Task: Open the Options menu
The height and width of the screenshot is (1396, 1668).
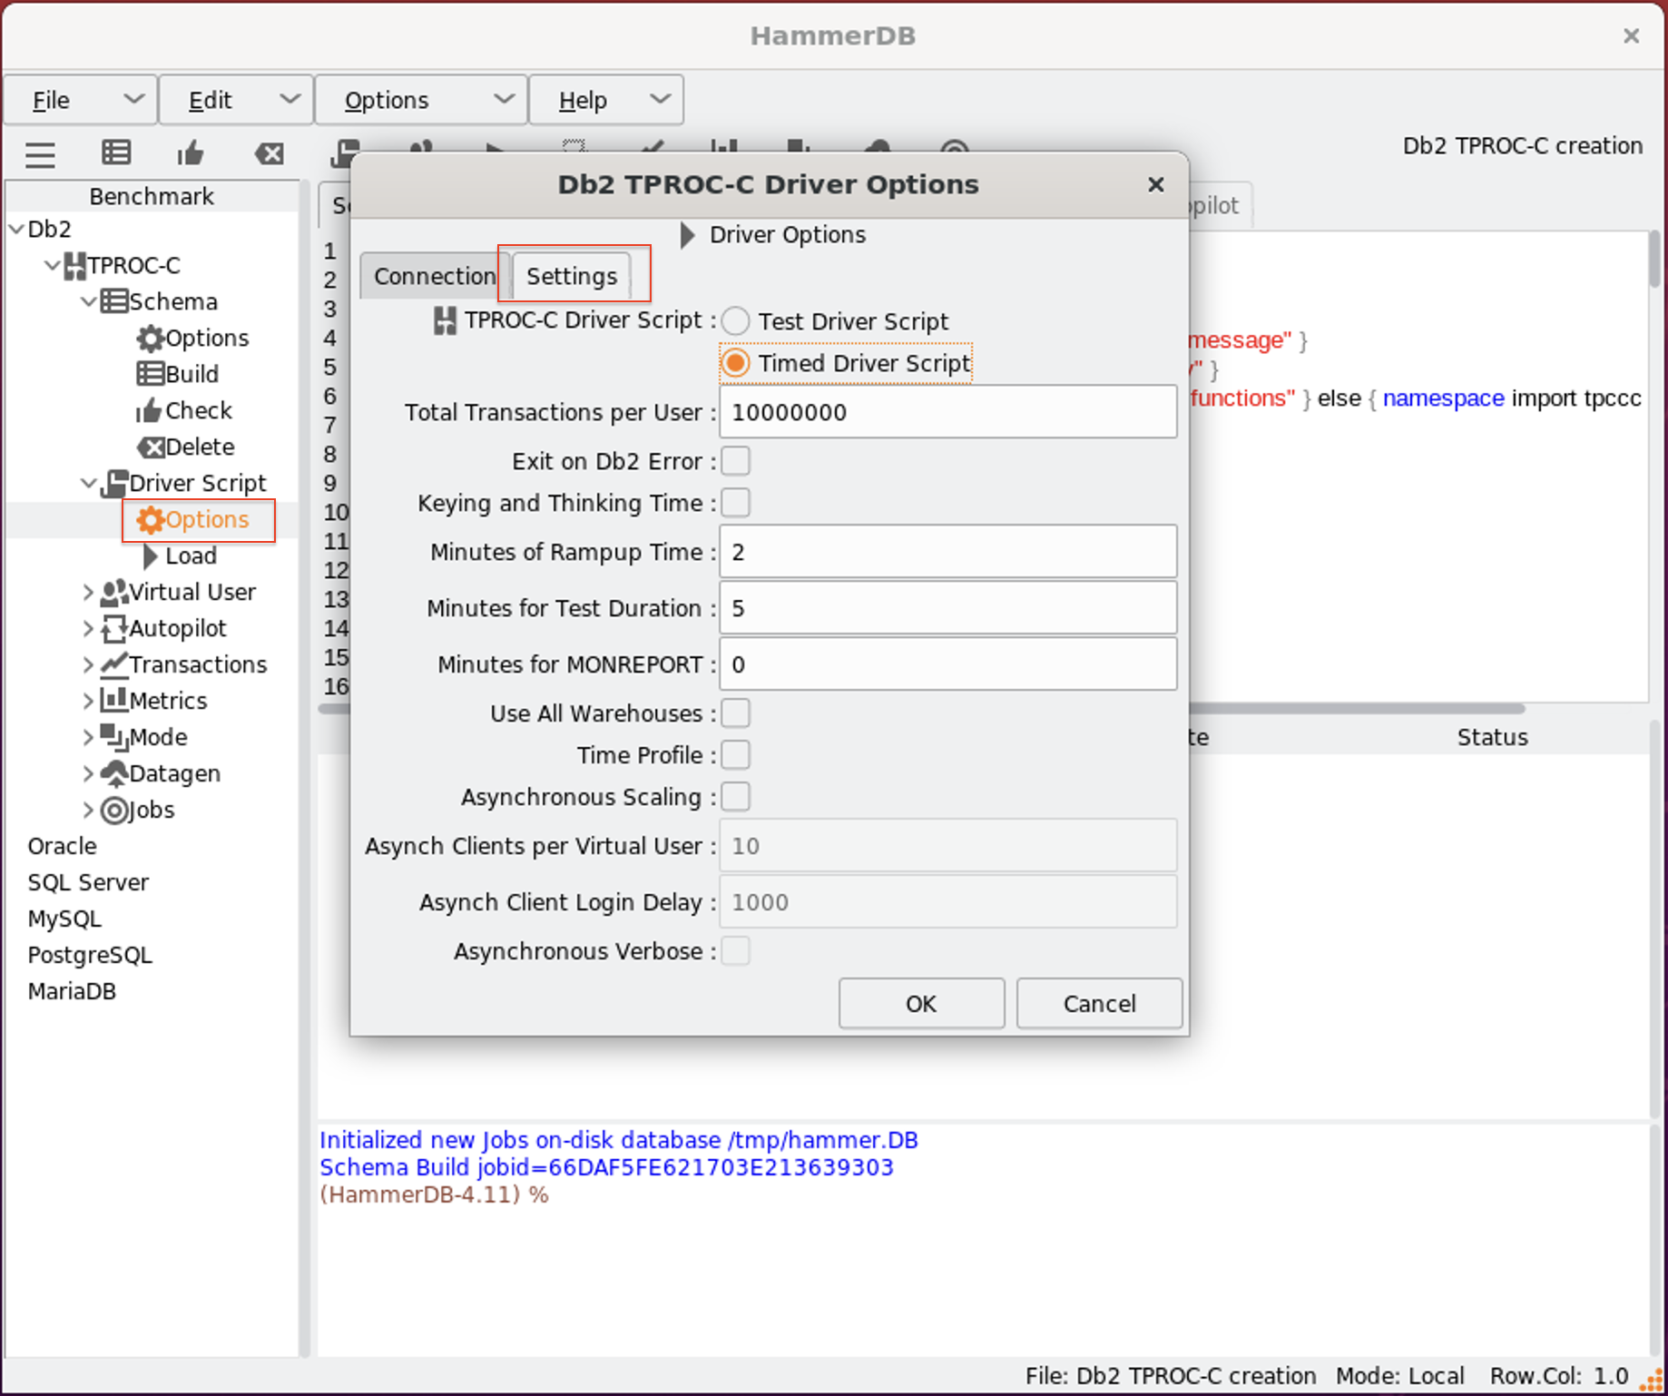Action: pos(421,100)
